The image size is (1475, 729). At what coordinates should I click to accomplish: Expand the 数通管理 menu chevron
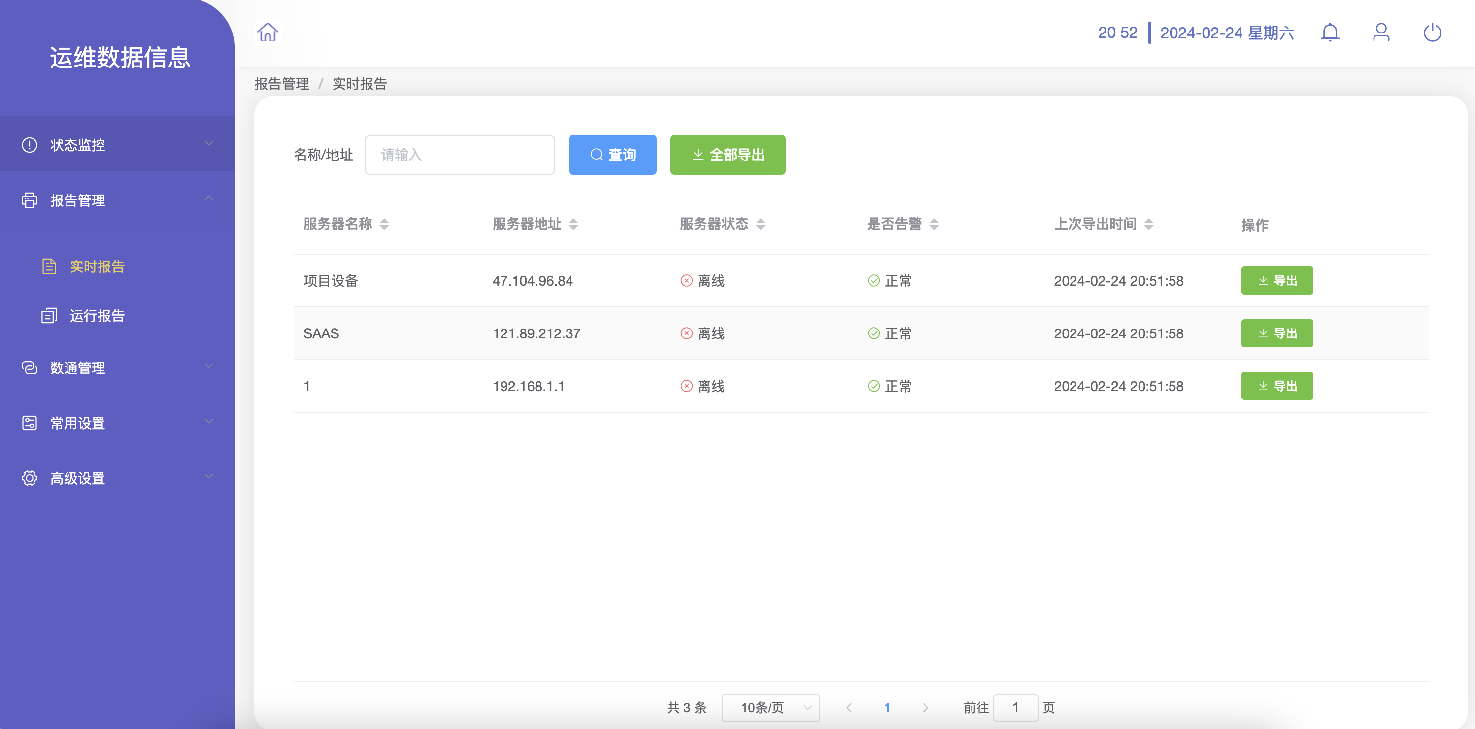[x=209, y=366]
